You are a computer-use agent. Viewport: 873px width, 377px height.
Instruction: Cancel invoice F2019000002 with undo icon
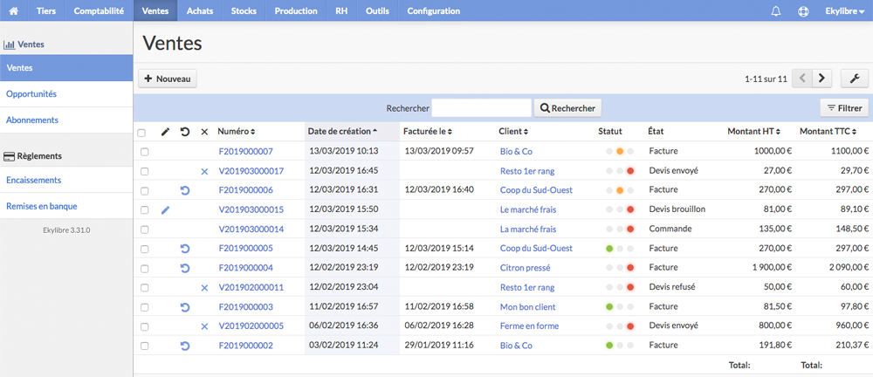[185, 346]
